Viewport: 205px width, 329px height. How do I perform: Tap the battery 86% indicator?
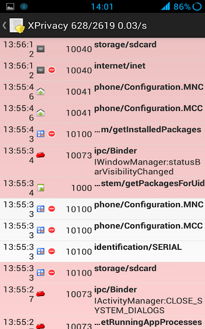click(x=187, y=7)
